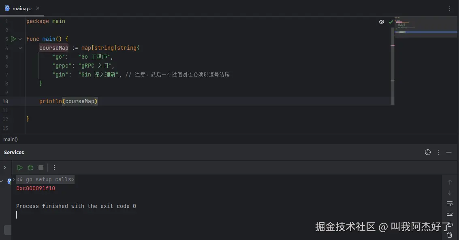The image size is (459, 240).
Task: Toggle soft-wrap in the console output
Action: click(x=450, y=203)
